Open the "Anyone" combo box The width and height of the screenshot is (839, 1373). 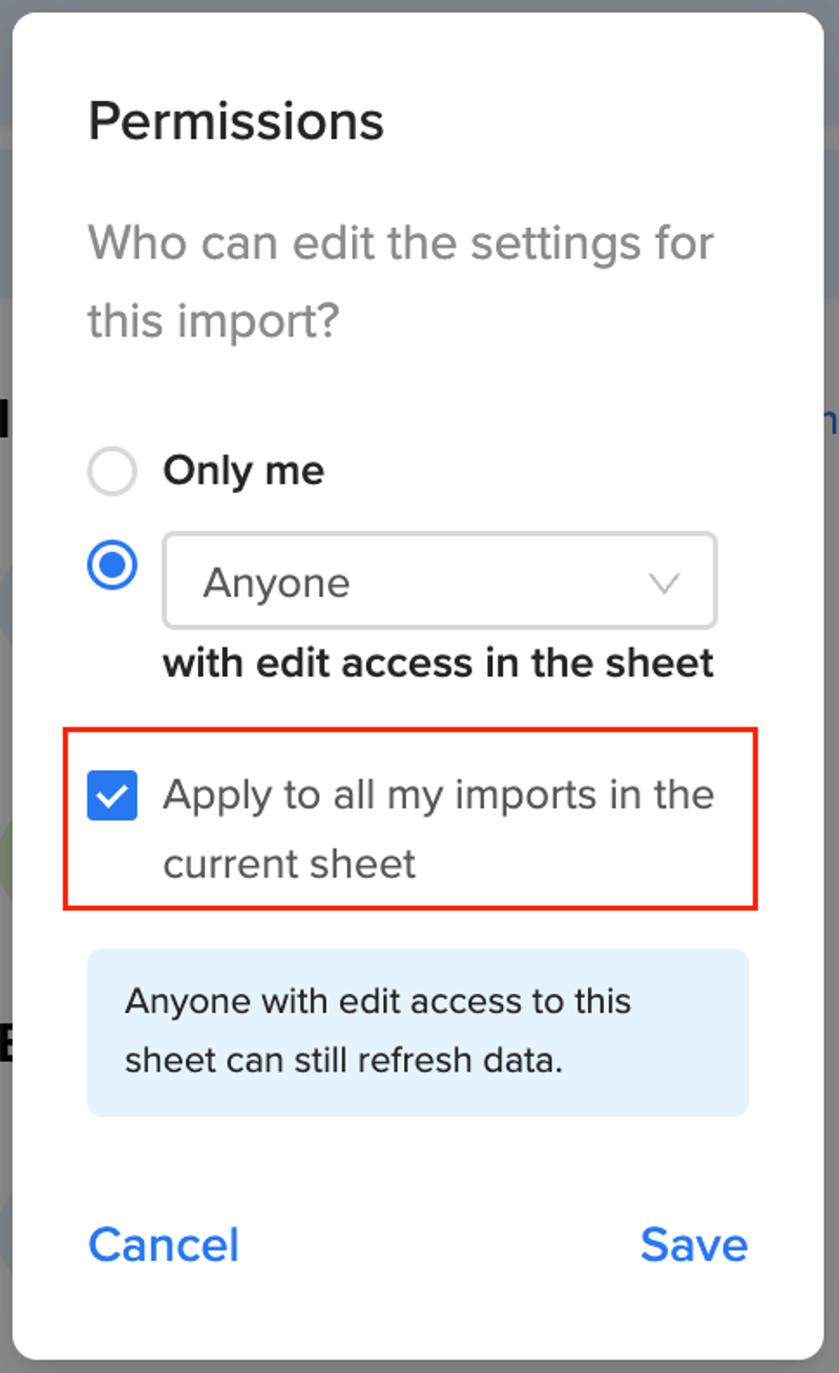(439, 581)
